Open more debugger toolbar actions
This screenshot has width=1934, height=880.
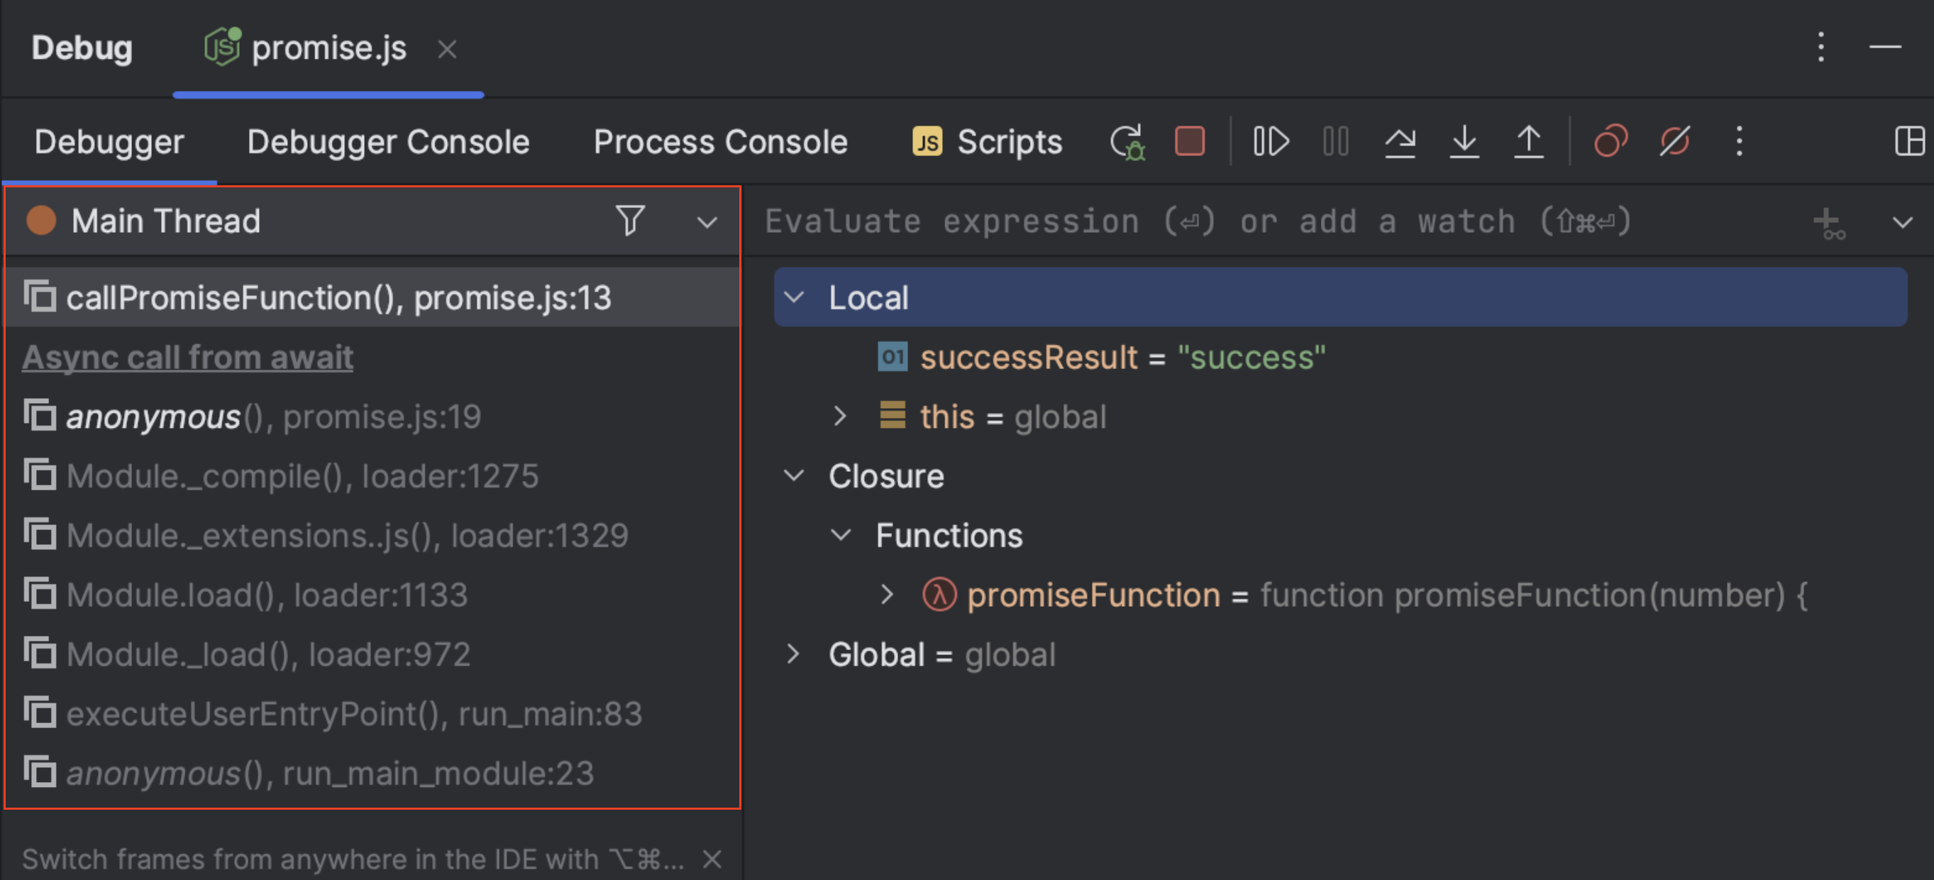click(1740, 141)
